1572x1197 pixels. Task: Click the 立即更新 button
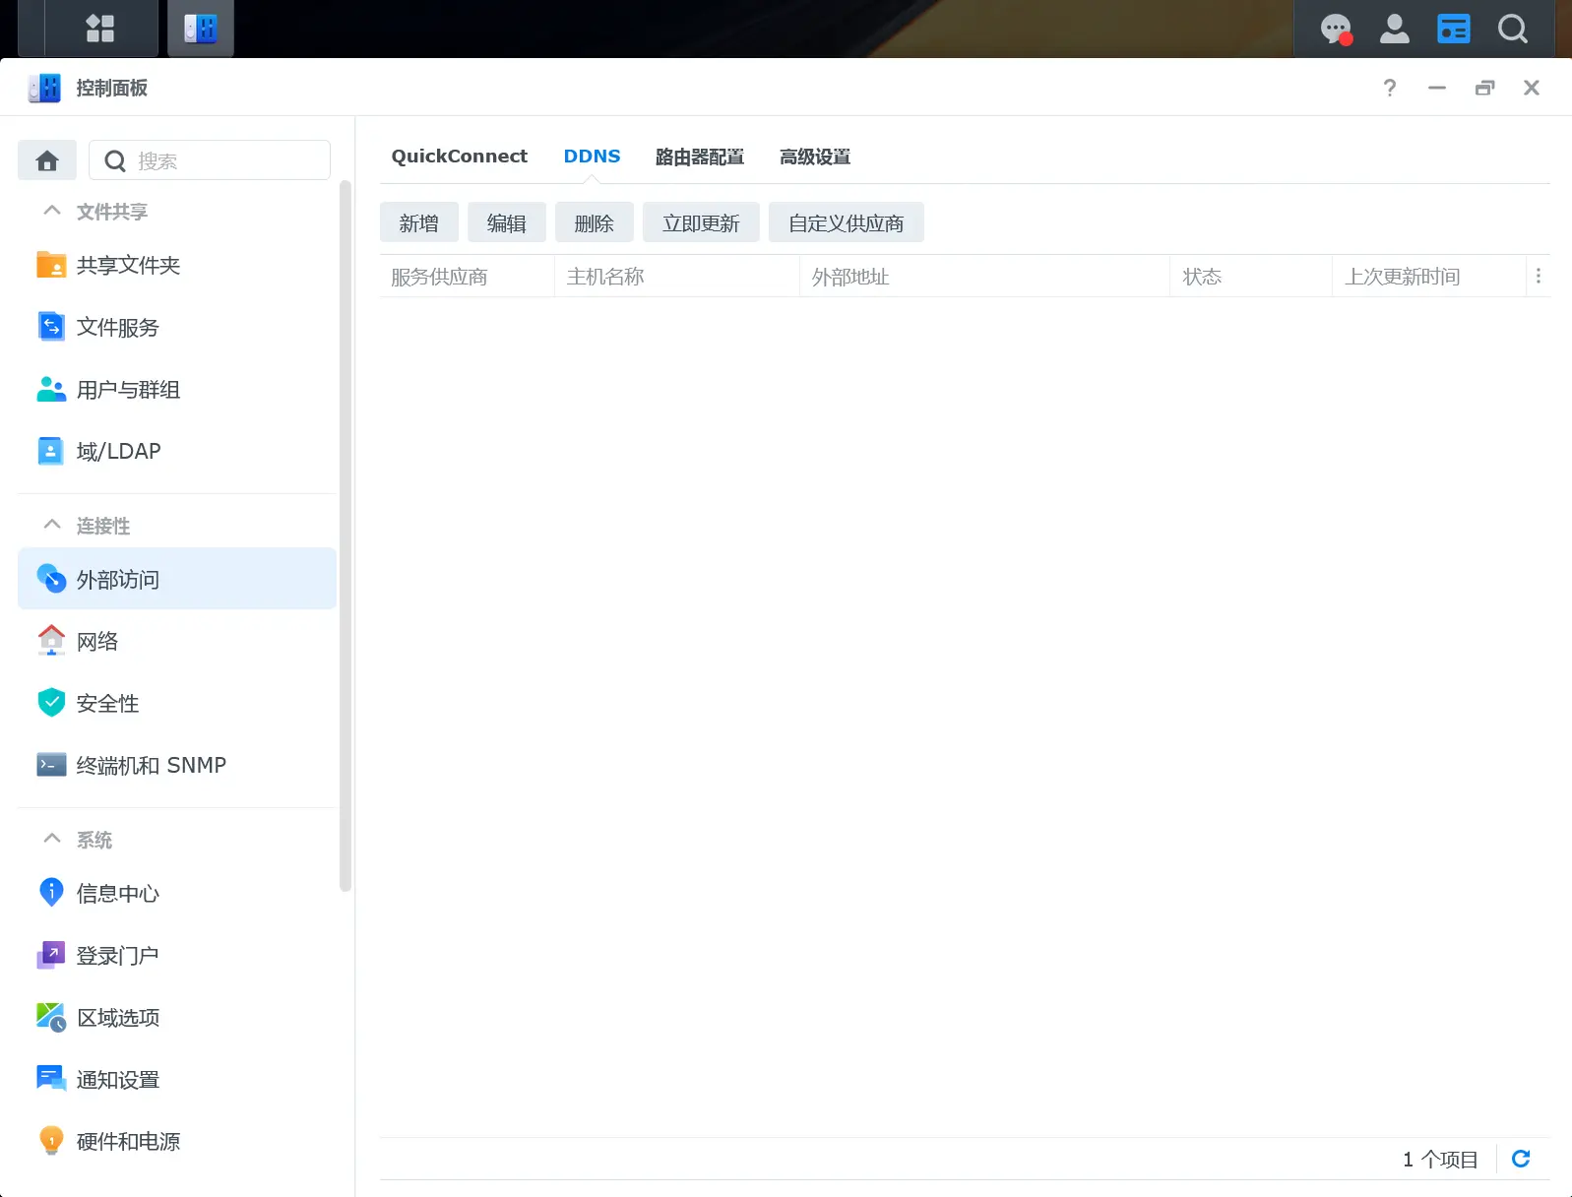coord(701,223)
